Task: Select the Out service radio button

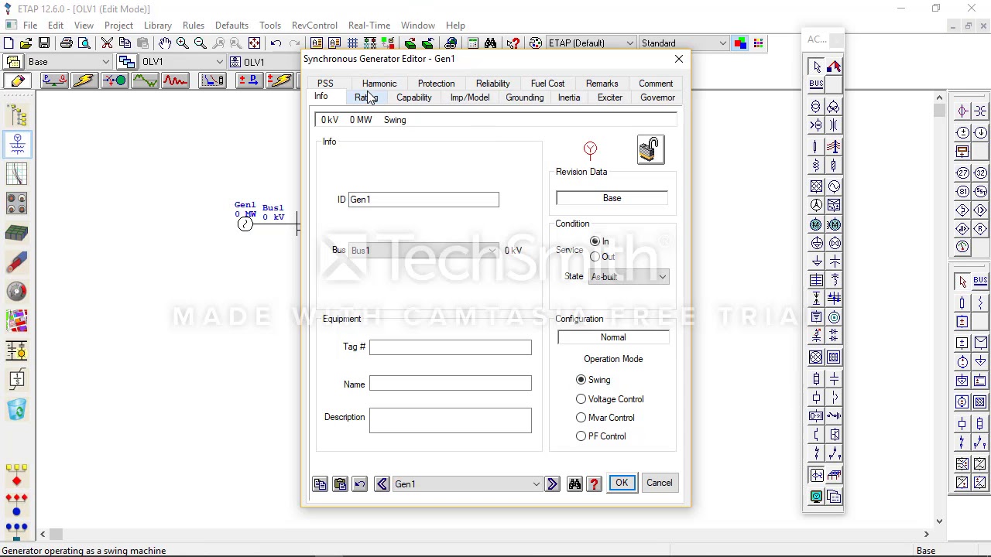Action: coord(595,257)
